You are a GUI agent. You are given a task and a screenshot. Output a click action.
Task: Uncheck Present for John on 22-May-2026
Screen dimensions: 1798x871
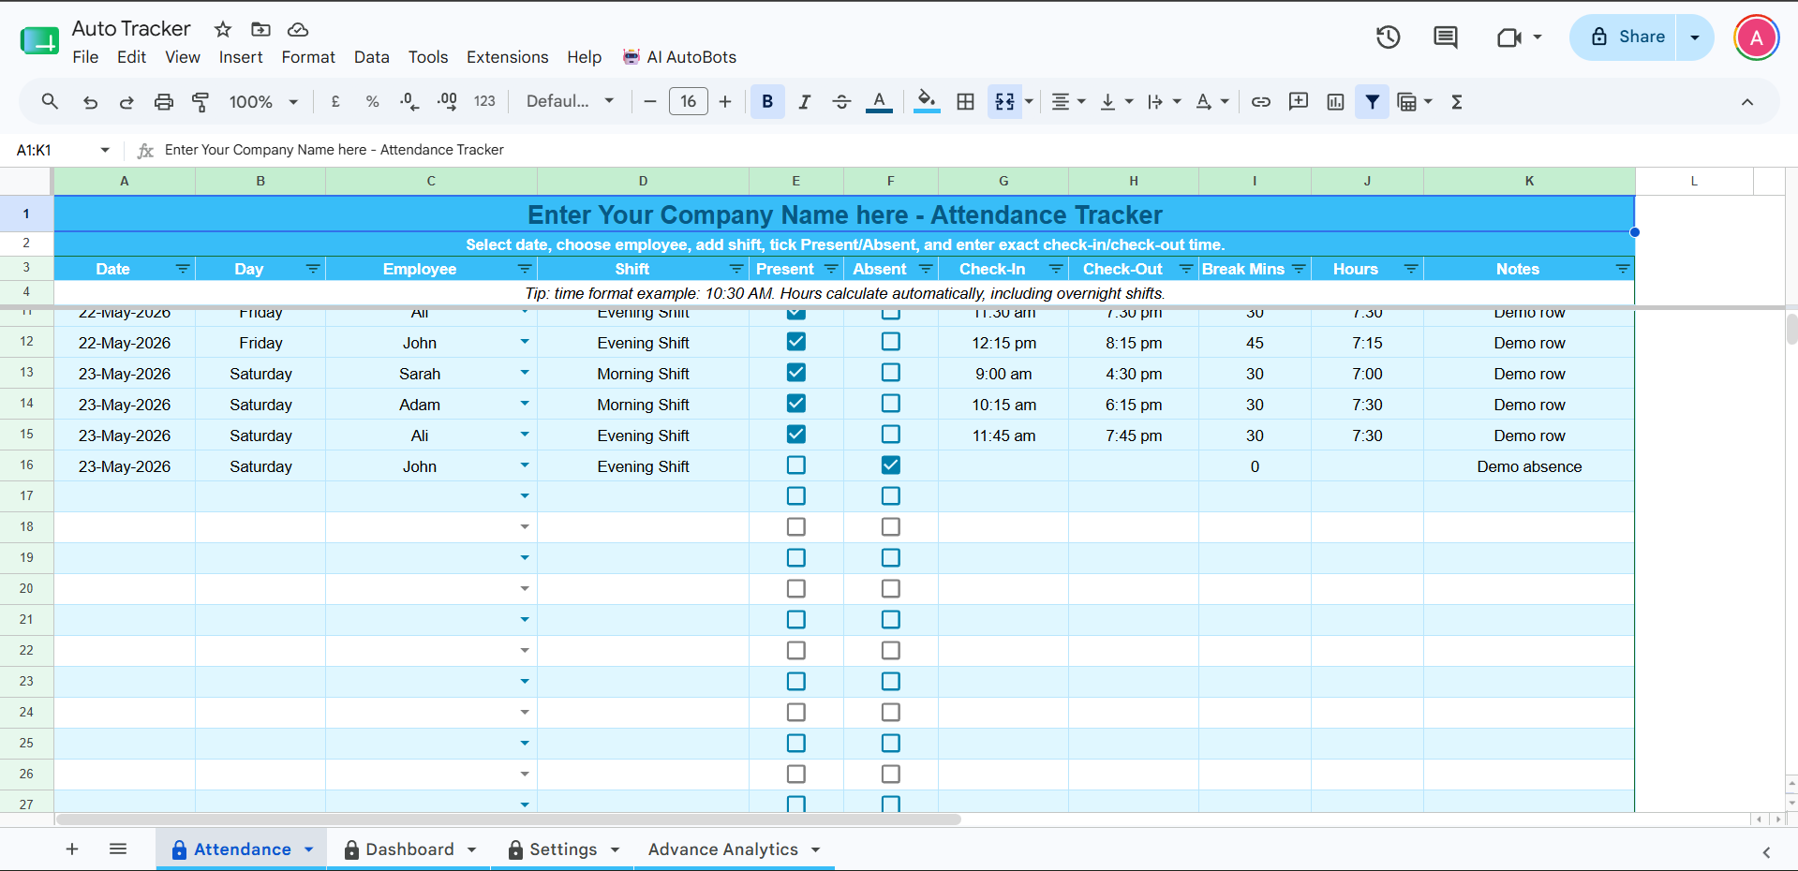click(x=796, y=342)
